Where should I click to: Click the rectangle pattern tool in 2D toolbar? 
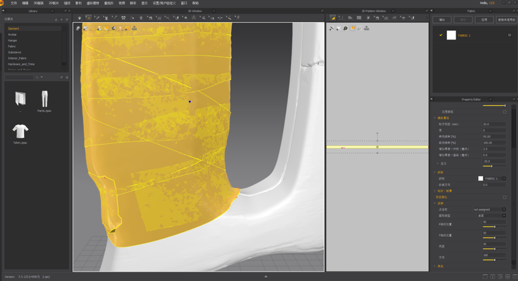(x=360, y=18)
